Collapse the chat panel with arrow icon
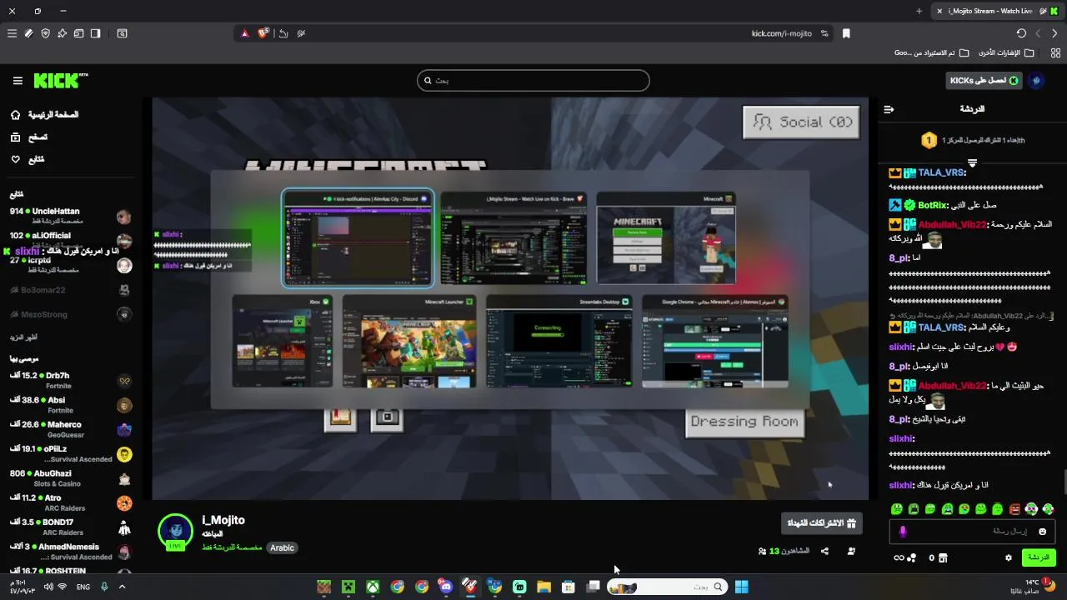The image size is (1067, 600). (x=889, y=109)
